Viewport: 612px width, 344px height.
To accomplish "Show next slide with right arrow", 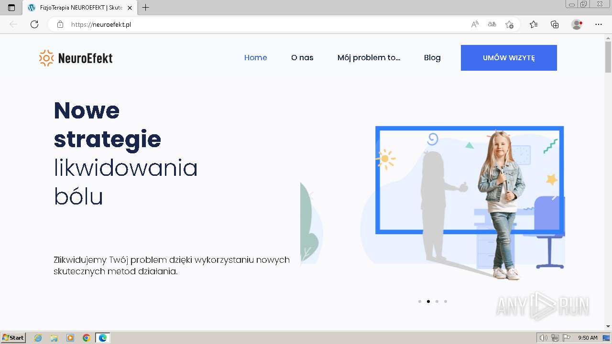I will click(555, 195).
